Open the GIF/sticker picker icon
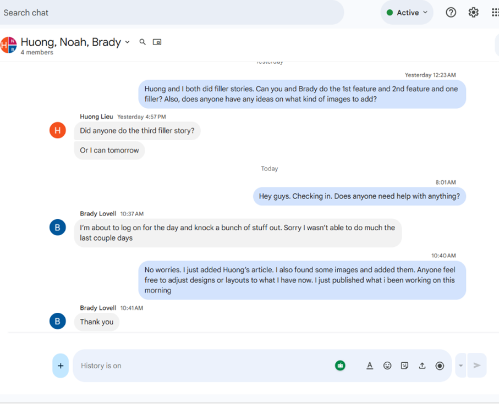The width and height of the screenshot is (499, 404). pos(405,366)
